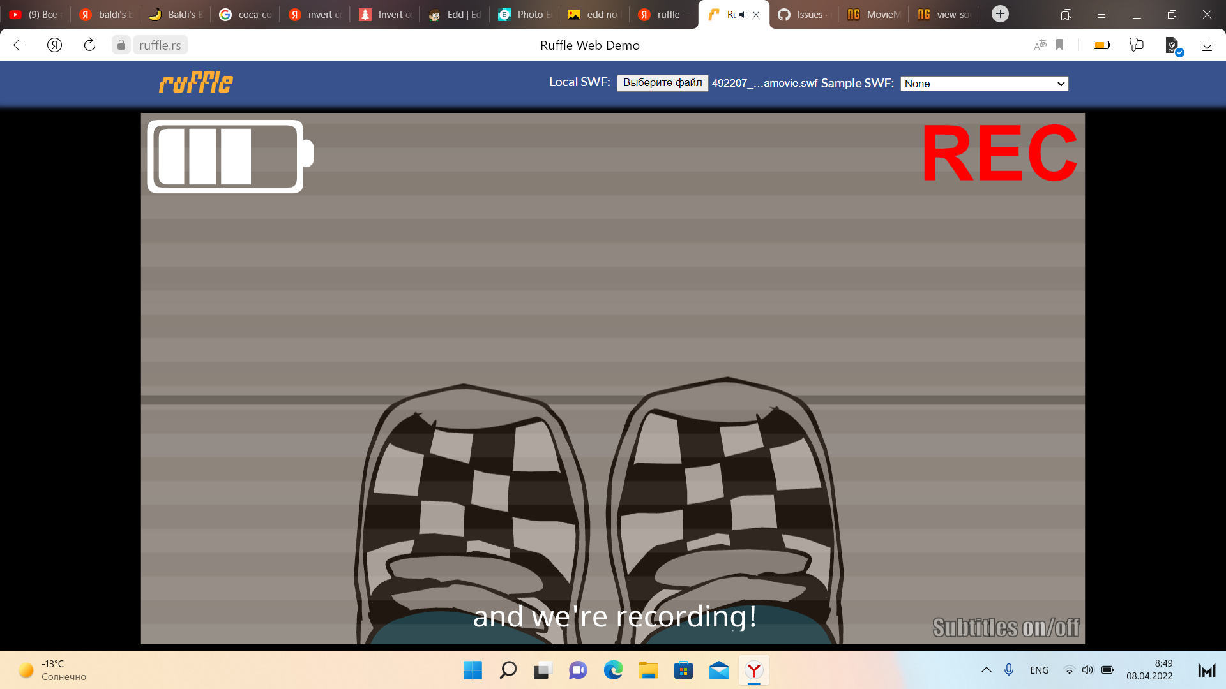The image size is (1226, 689).
Task: Click the site security lock icon
Action: point(121,45)
